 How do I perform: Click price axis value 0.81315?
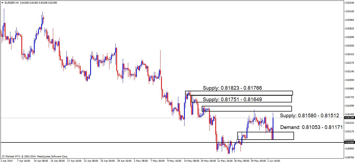tap(349, 123)
